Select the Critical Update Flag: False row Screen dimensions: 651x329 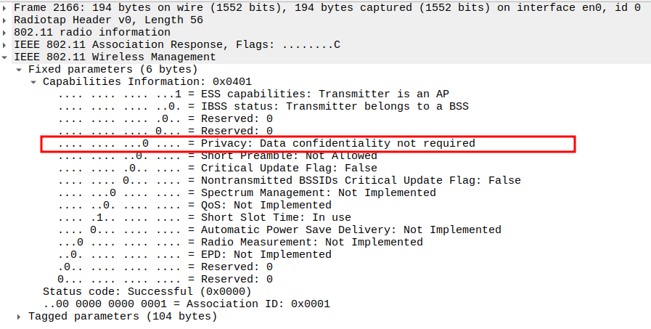click(x=289, y=168)
